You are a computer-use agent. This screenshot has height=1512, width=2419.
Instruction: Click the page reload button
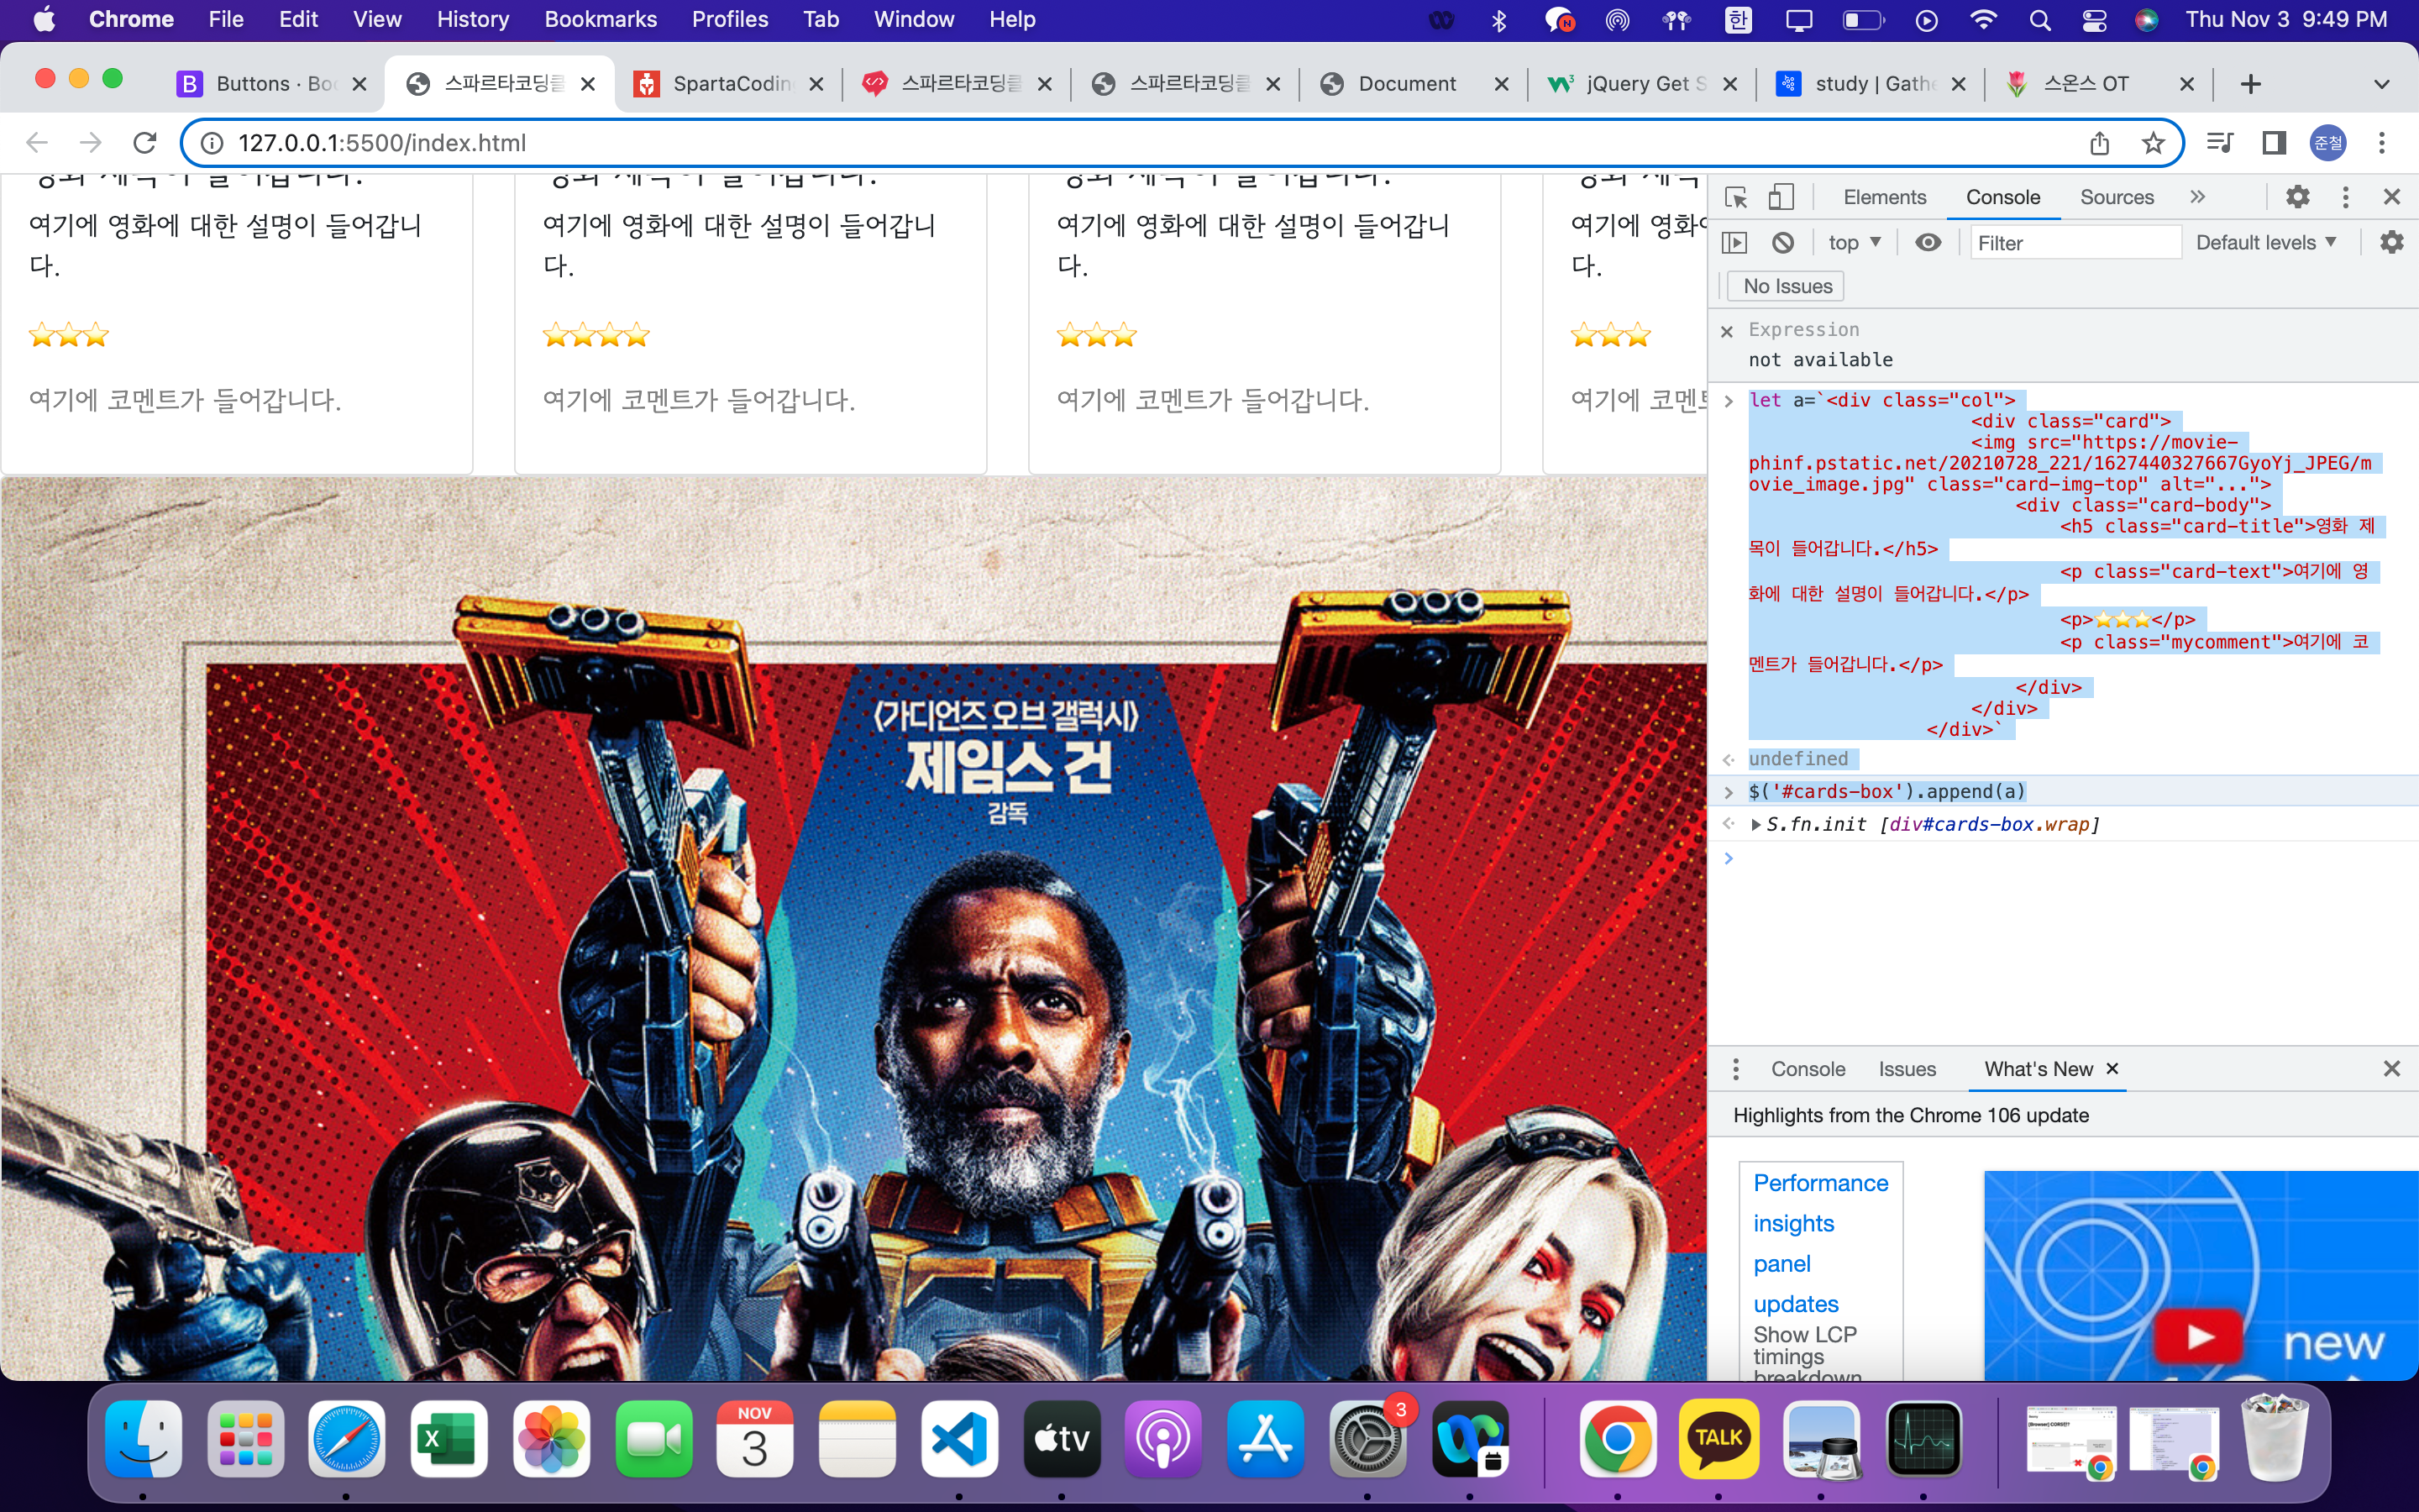pos(145,143)
